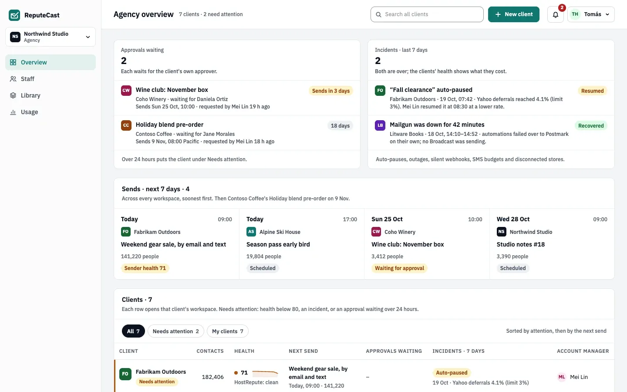This screenshot has height=392, width=627.
Task: Click the Overview grid icon in sidebar
Action: (13, 62)
